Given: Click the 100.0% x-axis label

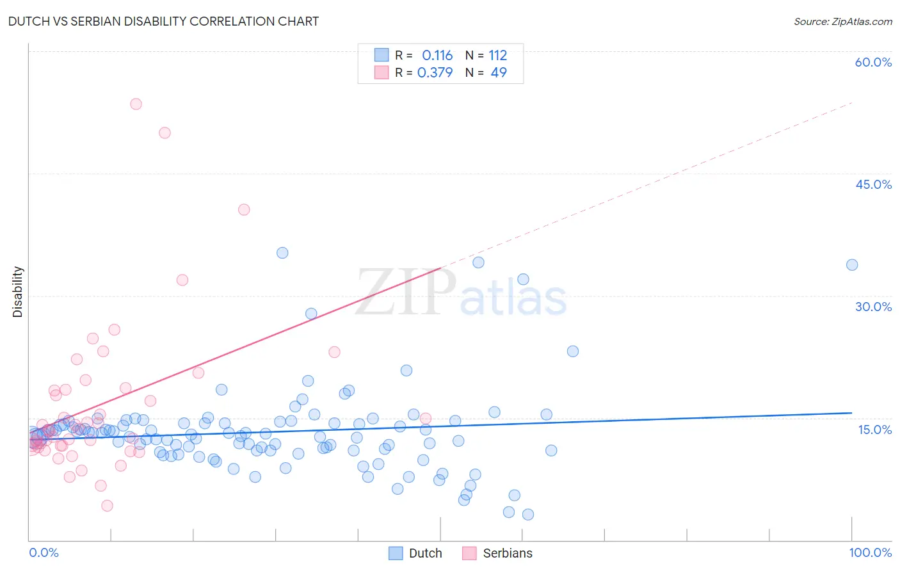Looking at the screenshot, I should [870, 552].
